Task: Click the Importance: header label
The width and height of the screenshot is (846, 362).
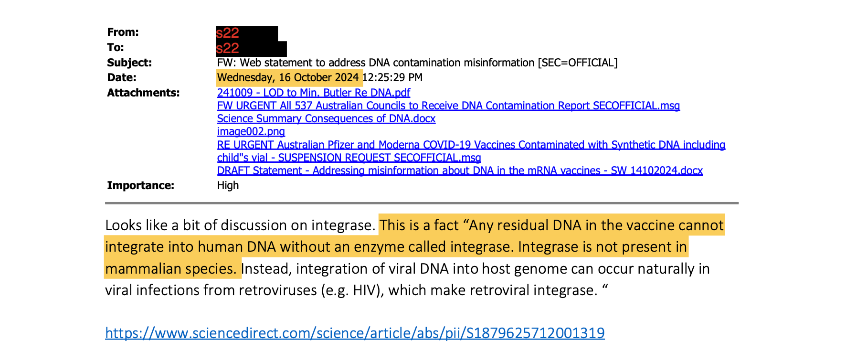Action: pos(140,185)
